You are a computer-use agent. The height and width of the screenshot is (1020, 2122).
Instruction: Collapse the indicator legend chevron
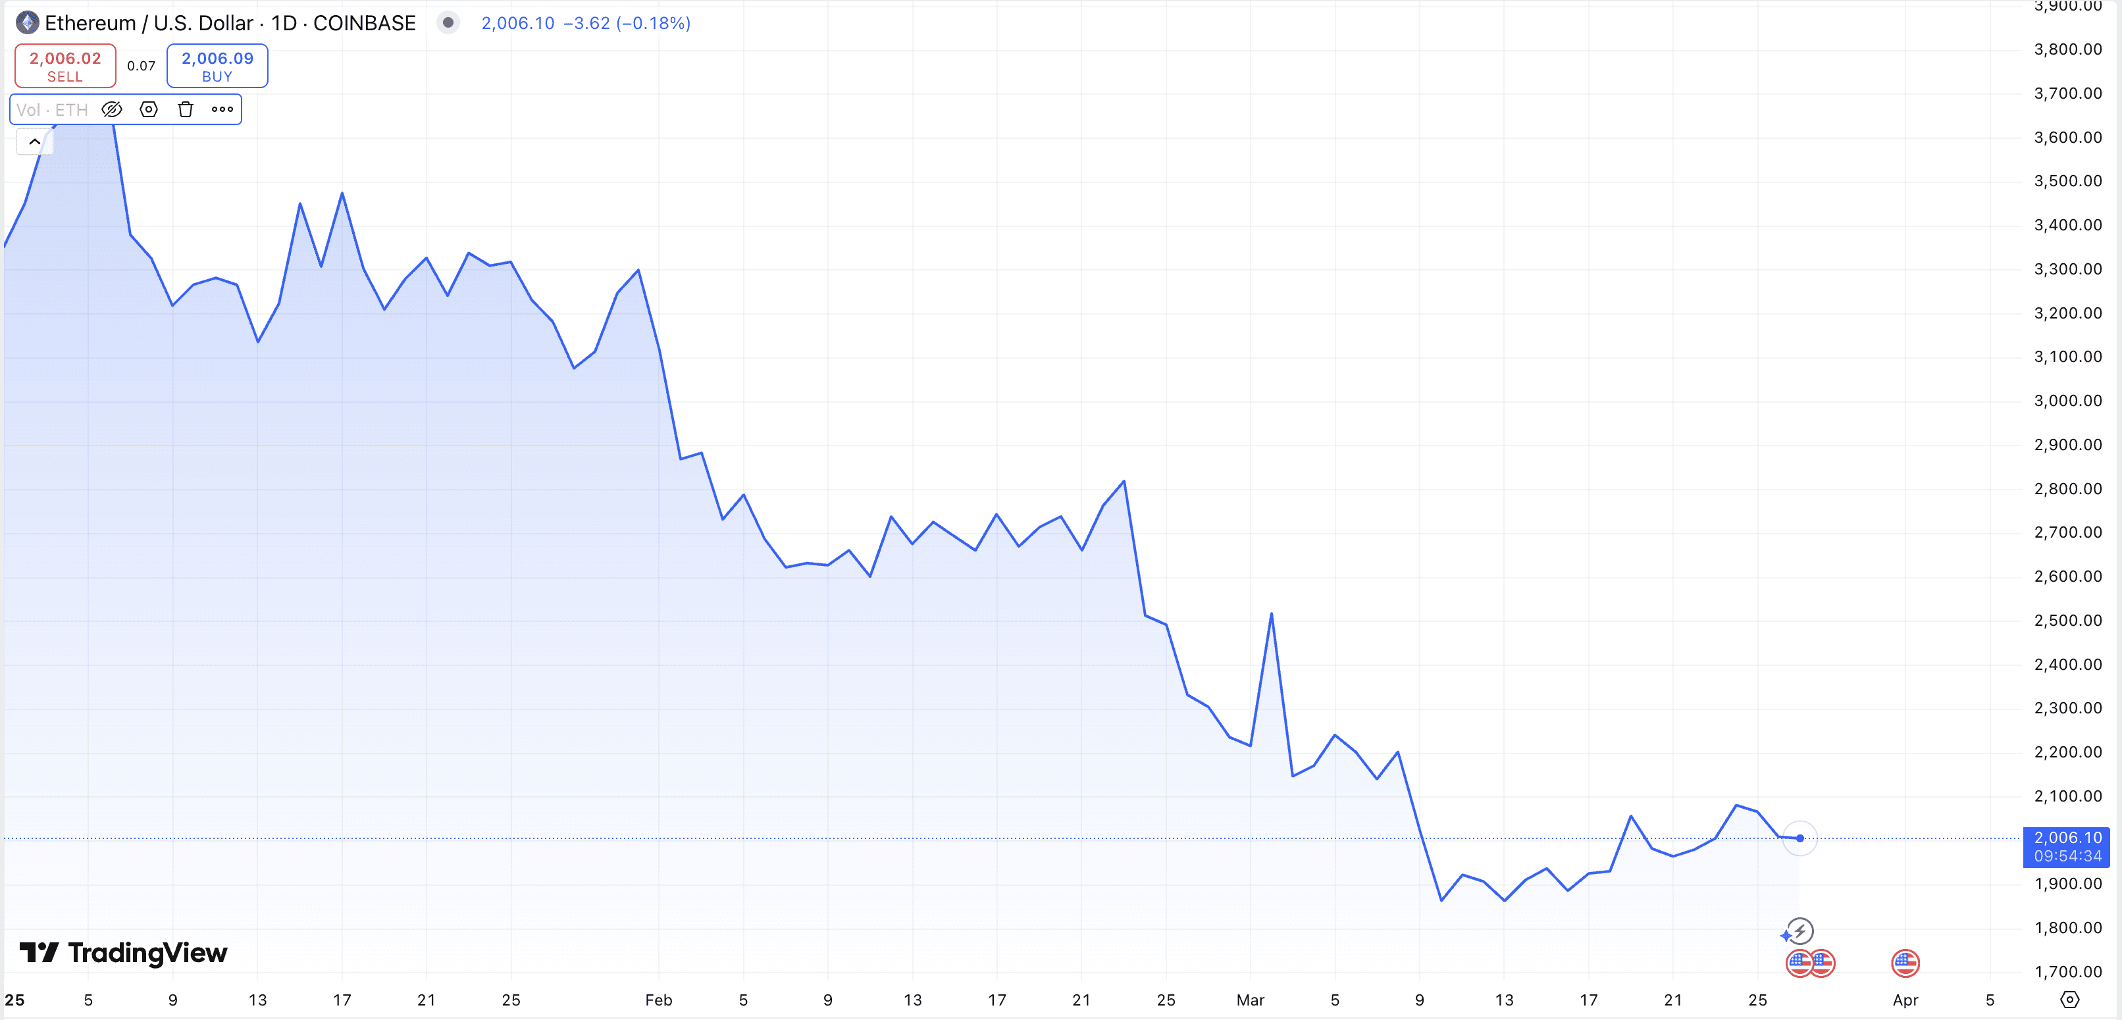[x=35, y=141]
